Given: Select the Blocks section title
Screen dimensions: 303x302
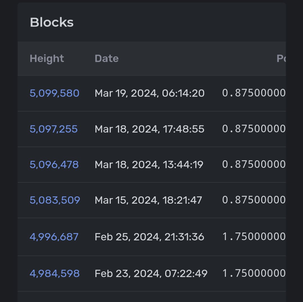Looking at the screenshot, I should [x=52, y=22].
